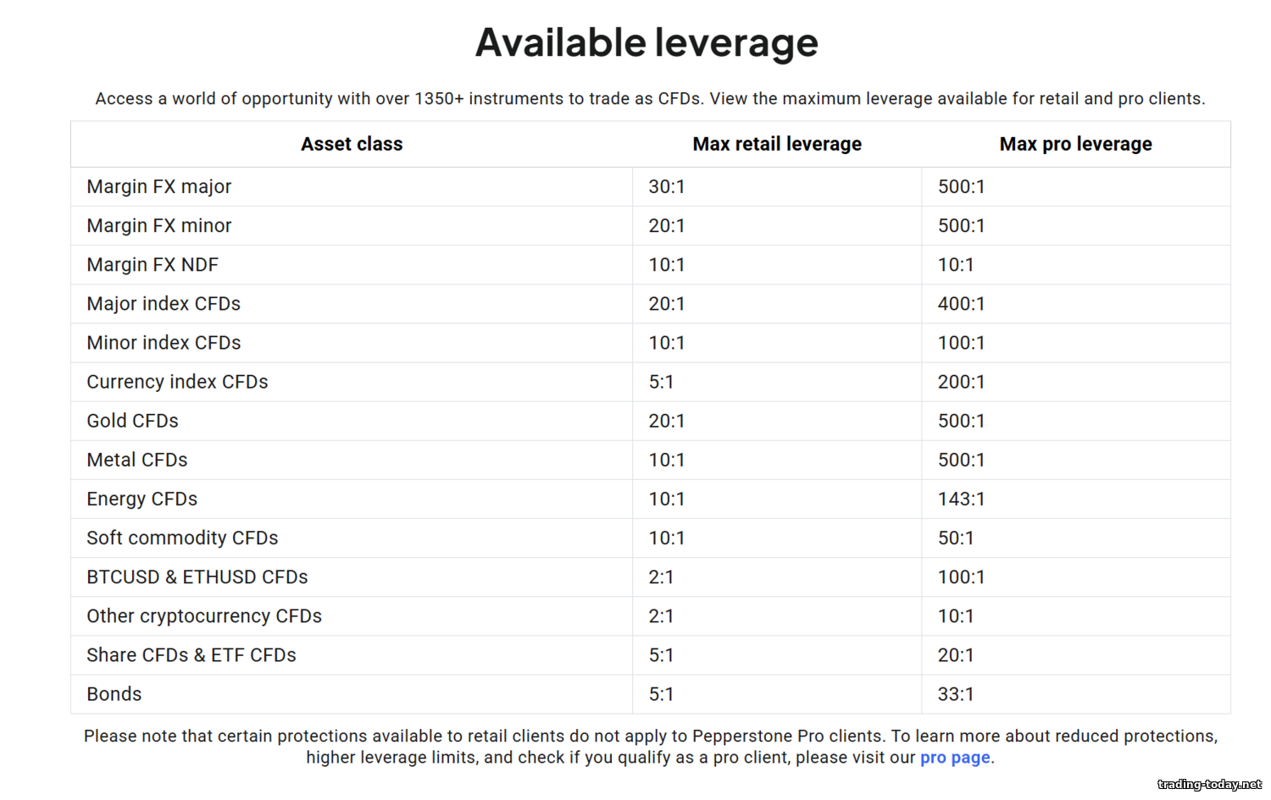Click the Metal CFDs row label
Image resolution: width=1271 pixels, height=800 pixels.
[137, 460]
